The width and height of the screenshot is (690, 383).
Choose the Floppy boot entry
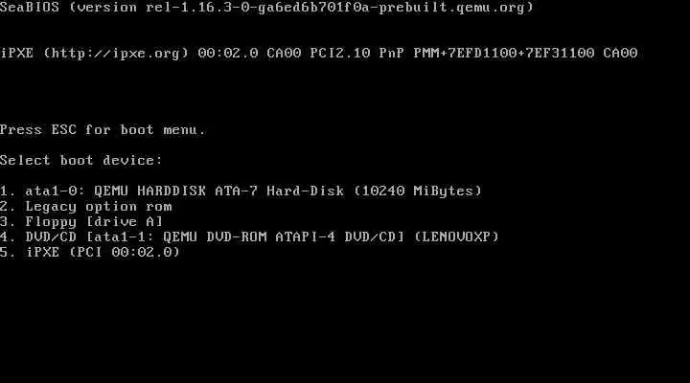click(81, 221)
